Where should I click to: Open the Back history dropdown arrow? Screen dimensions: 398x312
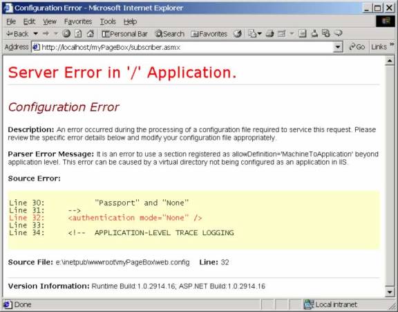tap(36, 34)
